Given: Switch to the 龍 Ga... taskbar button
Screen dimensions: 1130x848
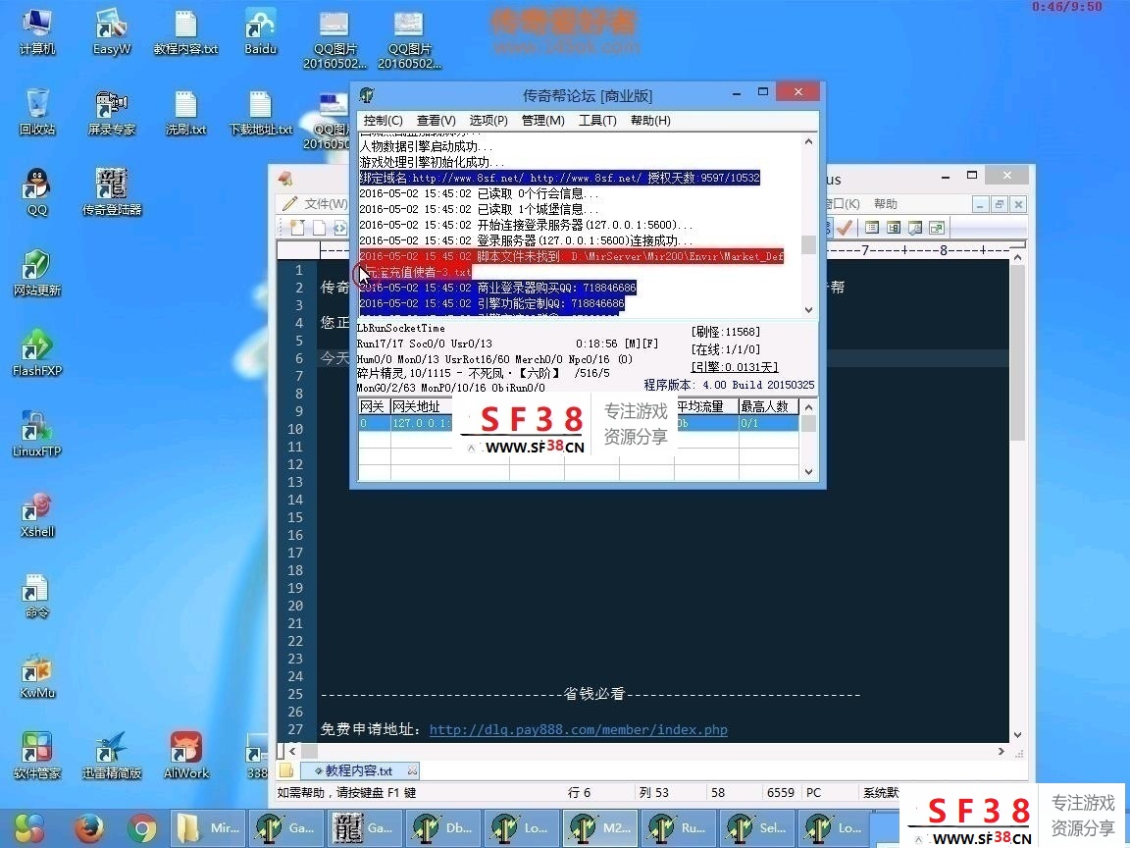Looking at the screenshot, I should click(366, 827).
